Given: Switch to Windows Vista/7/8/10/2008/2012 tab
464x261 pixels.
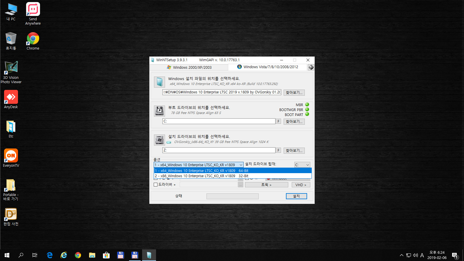Looking at the screenshot, I should pos(267,67).
